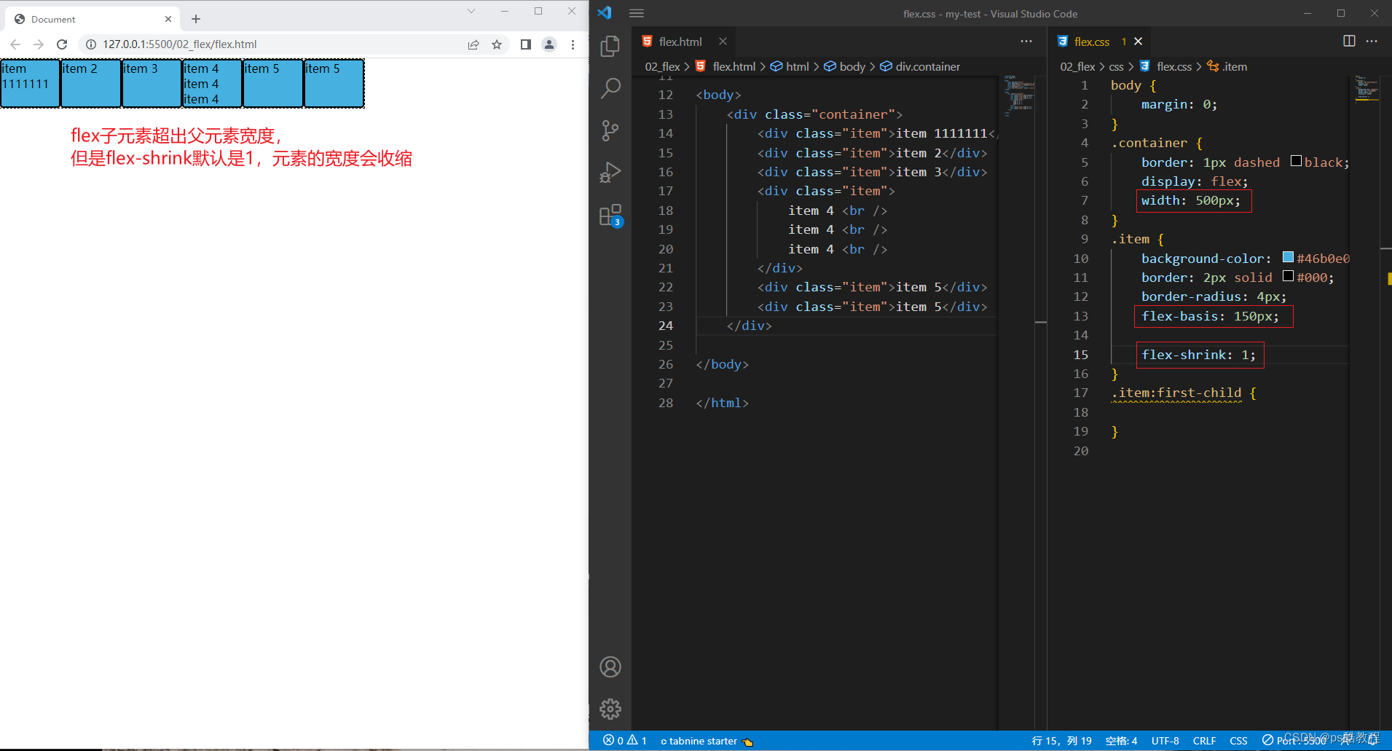Open the Search view in the activity bar
The height and width of the screenshot is (751, 1392).
[610, 88]
